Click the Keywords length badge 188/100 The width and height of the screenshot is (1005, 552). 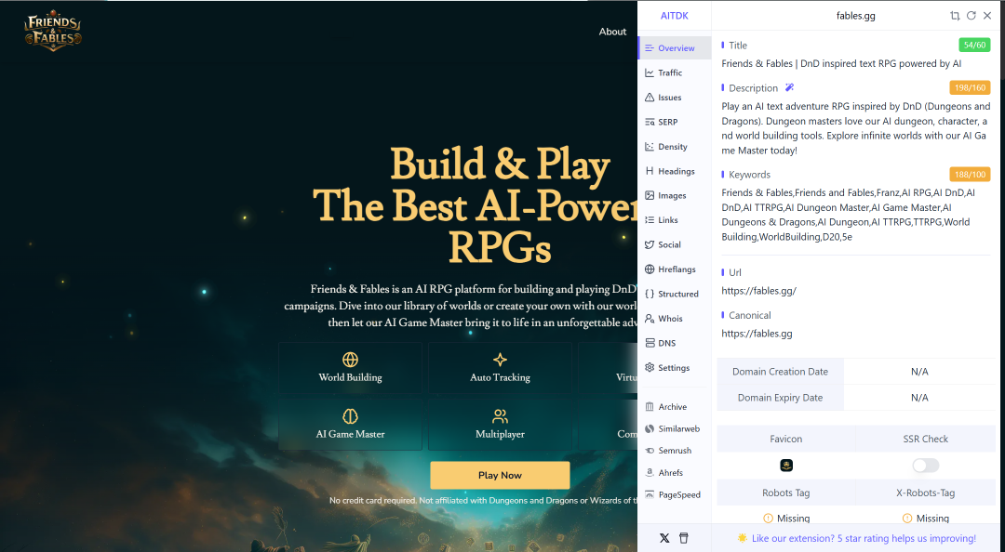[x=970, y=174]
